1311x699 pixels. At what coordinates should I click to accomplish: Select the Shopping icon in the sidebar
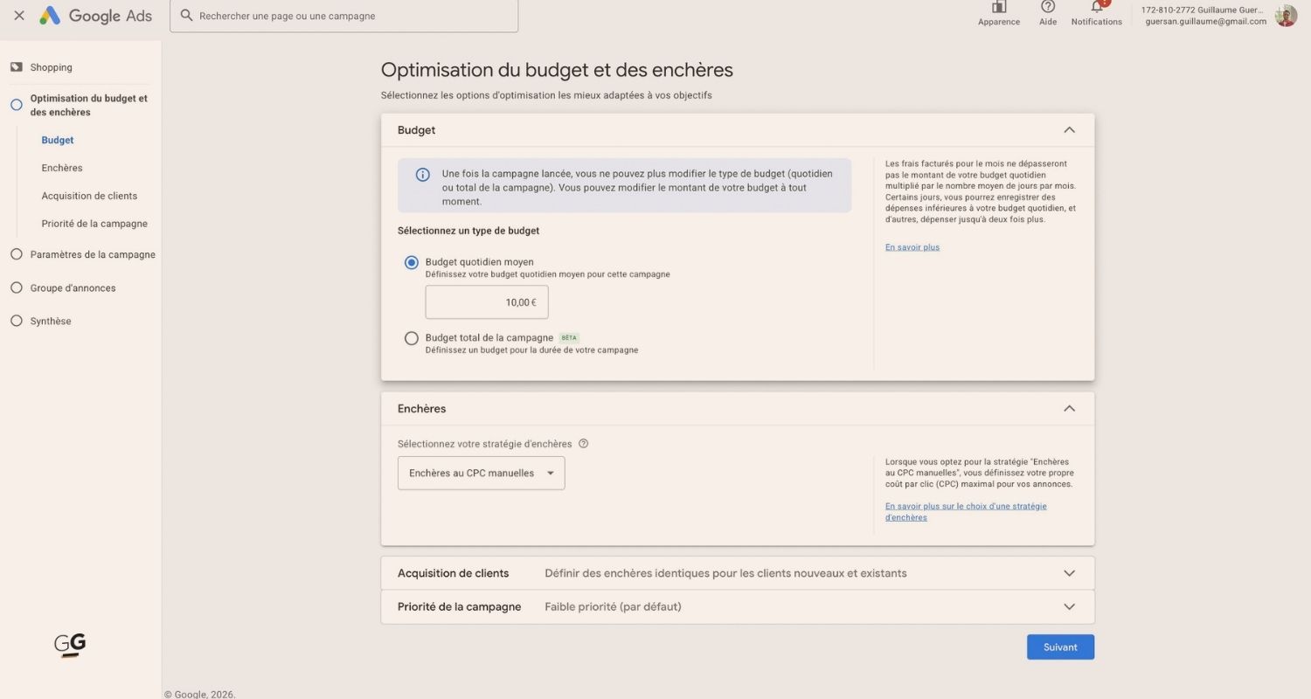tap(17, 67)
